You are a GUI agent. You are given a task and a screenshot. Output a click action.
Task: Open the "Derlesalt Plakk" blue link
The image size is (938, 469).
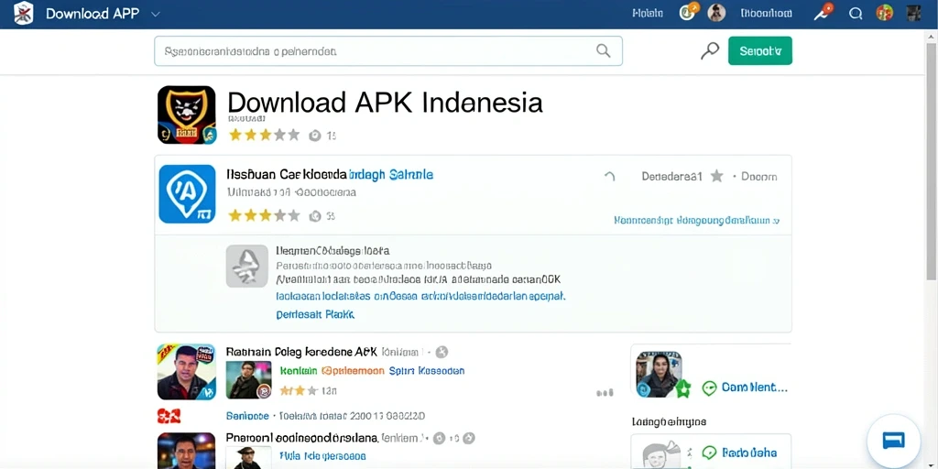coord(315,314)
